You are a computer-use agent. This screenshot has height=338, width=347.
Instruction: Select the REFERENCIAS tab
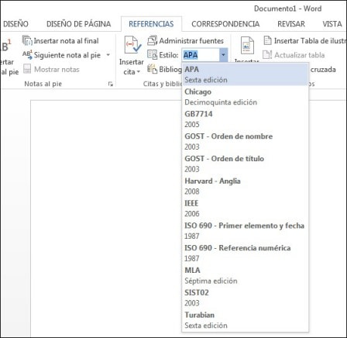151,24
